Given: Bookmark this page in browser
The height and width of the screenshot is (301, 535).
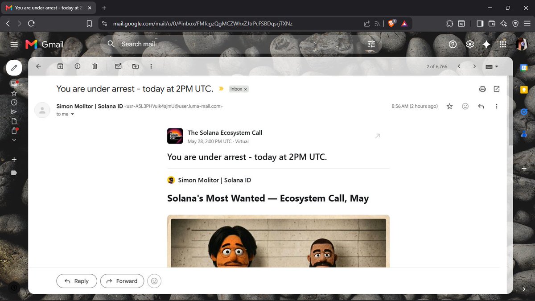Looking at the screenshot, I should pyautogui.click(x=89, y=24).
